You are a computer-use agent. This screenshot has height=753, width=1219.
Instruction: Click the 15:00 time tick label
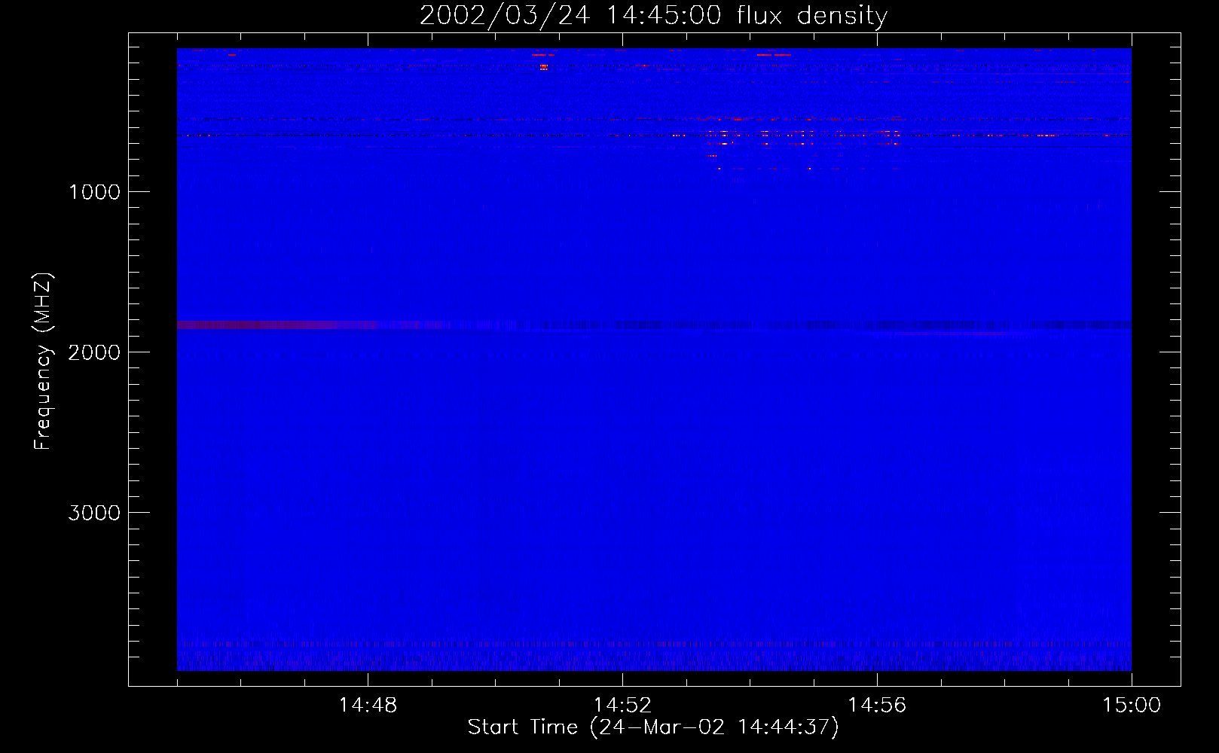[x=1131, y=706]
